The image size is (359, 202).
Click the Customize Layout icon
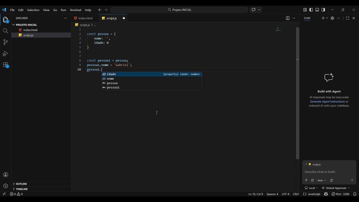(305, 10)
